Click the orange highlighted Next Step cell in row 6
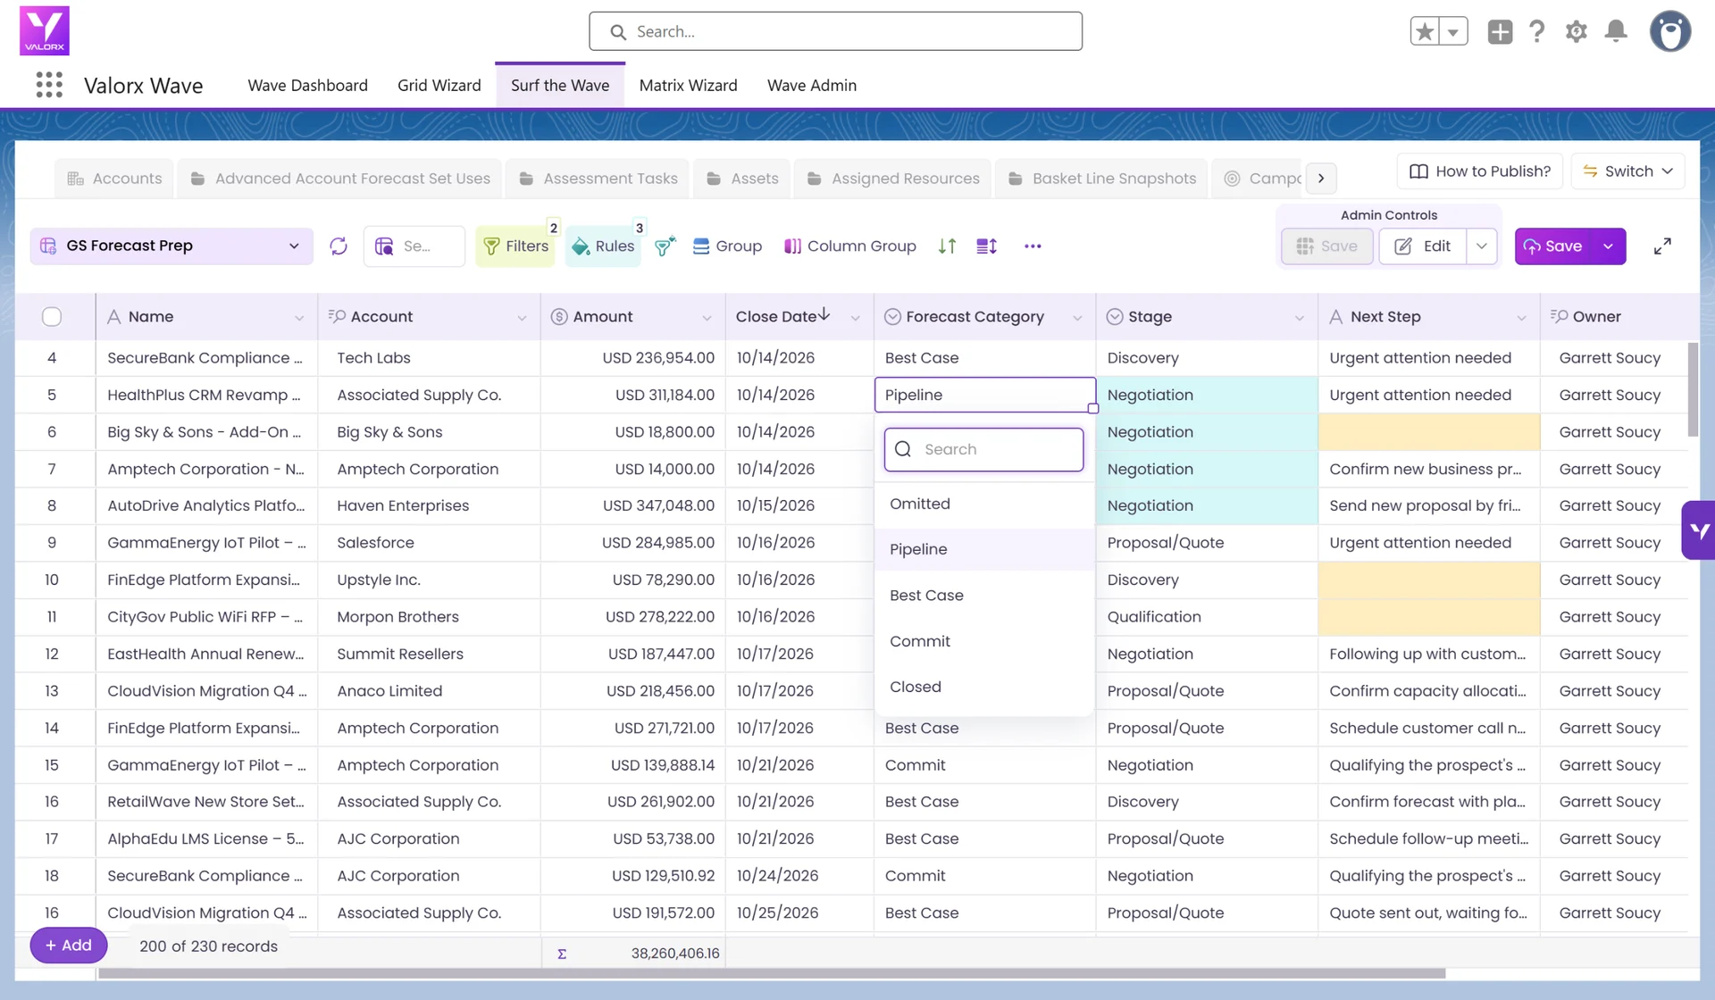1715x1000 pixels. (1428, 431)
